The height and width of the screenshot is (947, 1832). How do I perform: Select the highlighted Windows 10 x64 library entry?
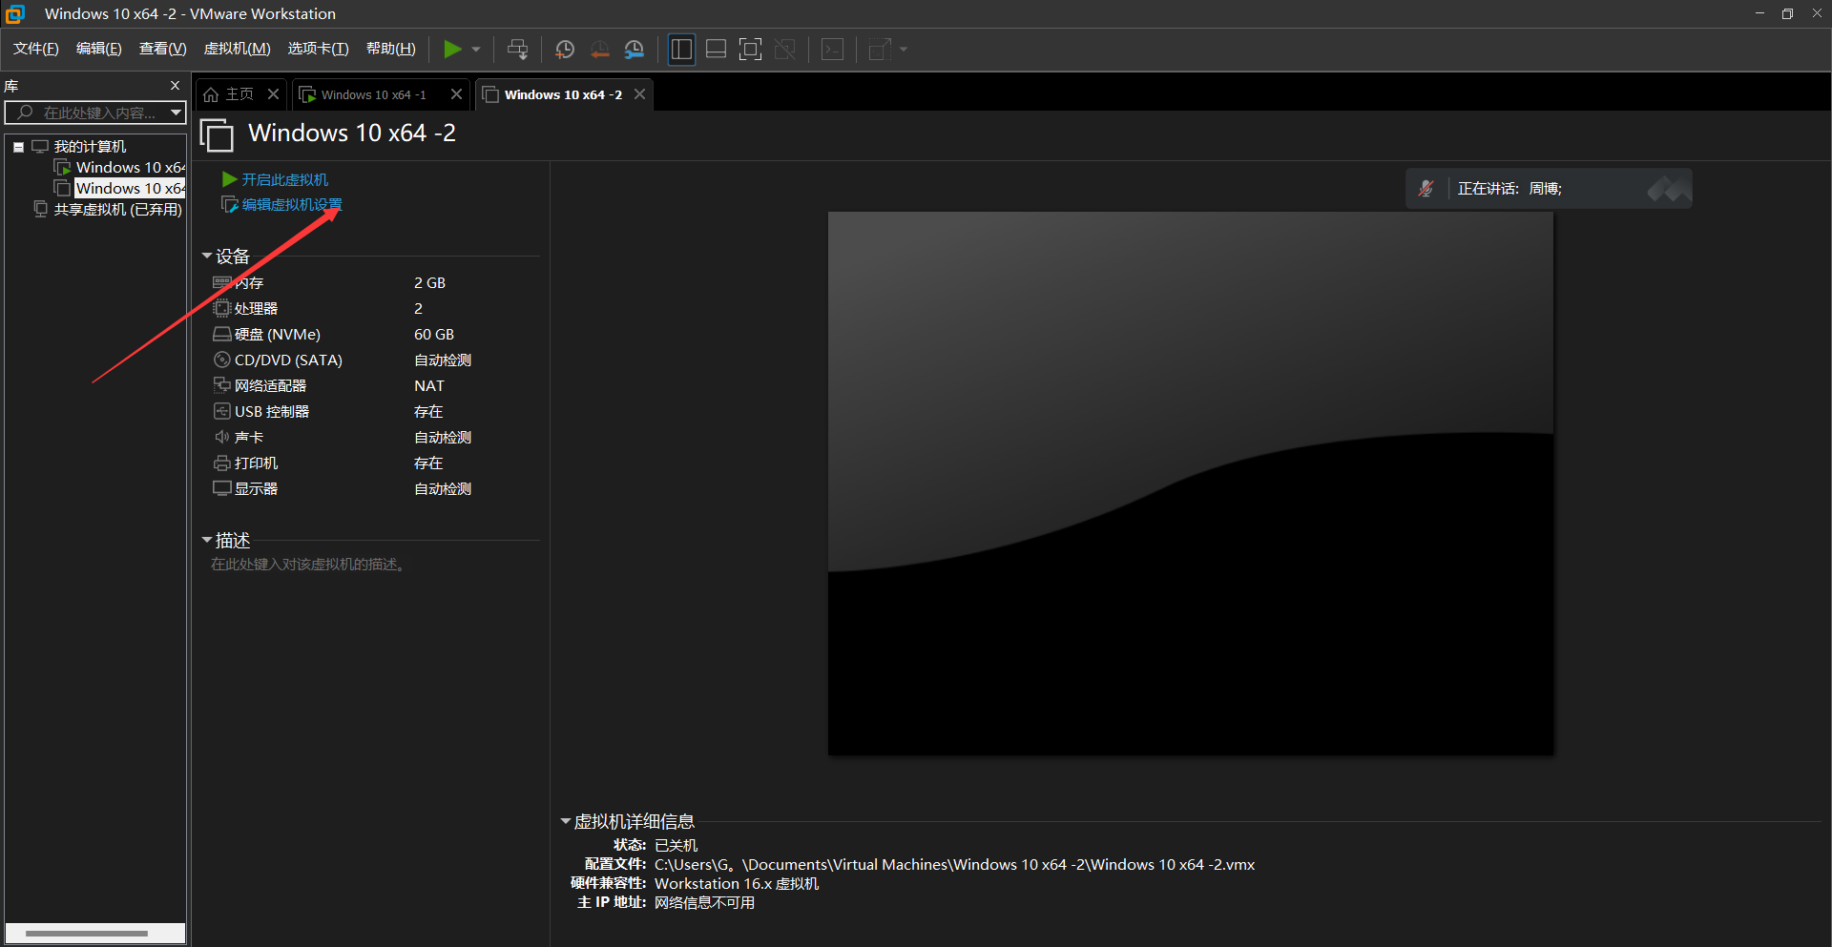coord(131,189)
